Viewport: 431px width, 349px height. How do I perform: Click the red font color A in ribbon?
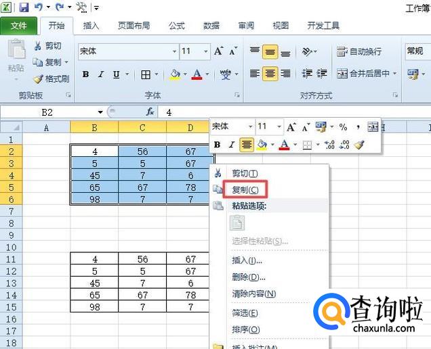pyautogui.click(x=197, y=74)
